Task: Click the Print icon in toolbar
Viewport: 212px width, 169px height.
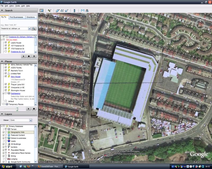Action: [x=87, y=11]
